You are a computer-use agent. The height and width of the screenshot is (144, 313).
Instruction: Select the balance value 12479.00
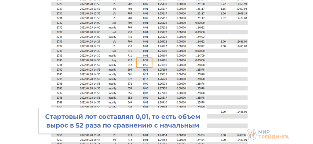(241, 18)
